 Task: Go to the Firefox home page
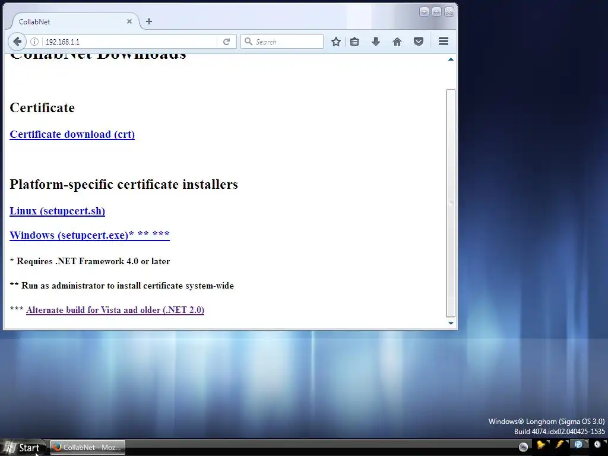tap(397, 42)
